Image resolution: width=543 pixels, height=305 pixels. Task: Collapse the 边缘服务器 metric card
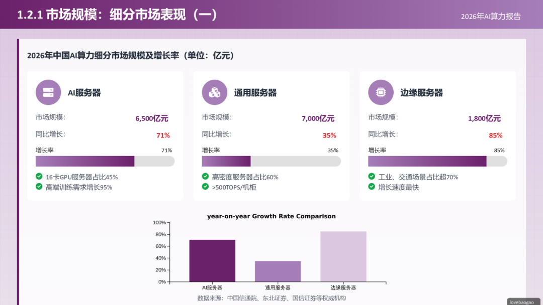click(x=437, y=135)
